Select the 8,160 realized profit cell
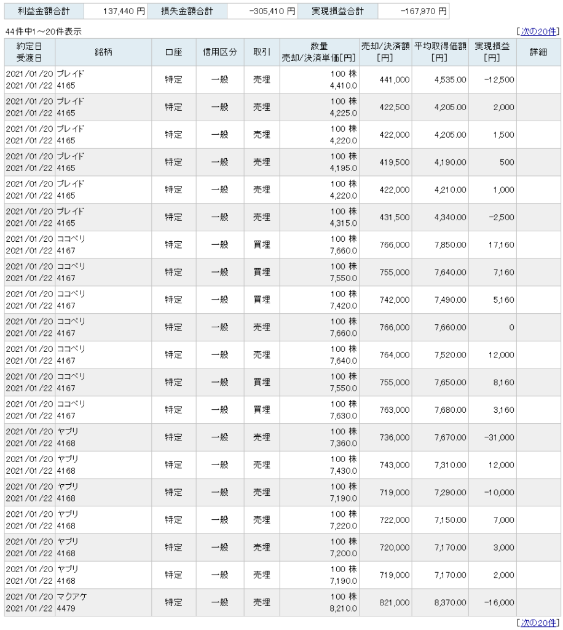The image size is (563, 630). coord(492,383)
